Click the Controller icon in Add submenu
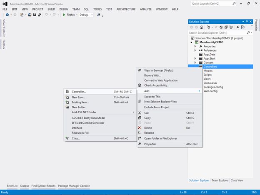The width and height of the screenshot is (260, 195). tap(67, 92)
